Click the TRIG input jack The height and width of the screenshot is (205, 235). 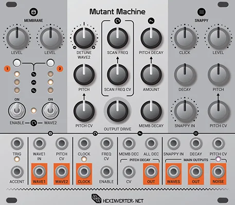coord(17,143)
